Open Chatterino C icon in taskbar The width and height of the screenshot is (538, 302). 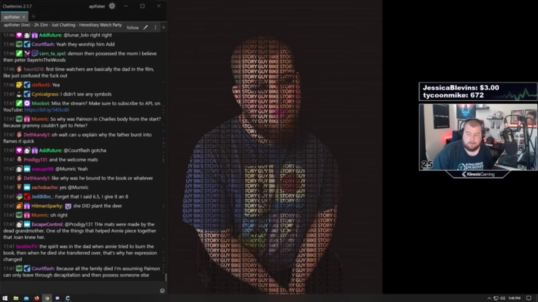click(68, 298)
